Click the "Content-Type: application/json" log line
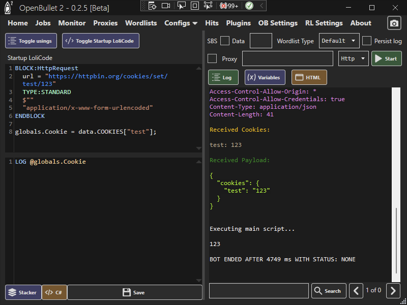This screenshot has width=407, height=305. pyautogui.click(x=263, y=107)
